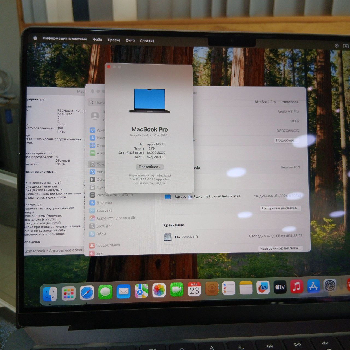Open the Окно menu
Screen dimensions: 350x350
[130, 40]
